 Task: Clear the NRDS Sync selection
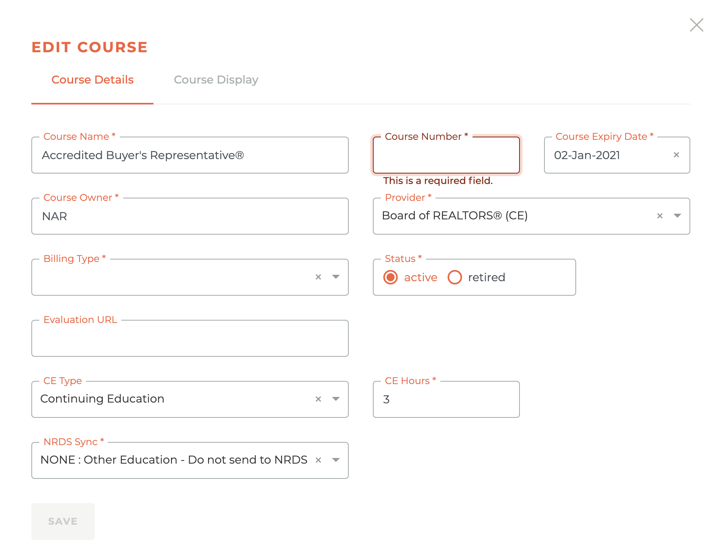click(318, 460)
